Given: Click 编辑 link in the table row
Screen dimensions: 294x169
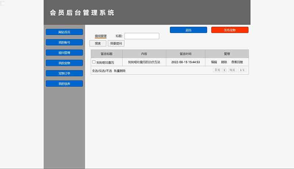Looking at the screenshot, I should [x=214, y=62].
